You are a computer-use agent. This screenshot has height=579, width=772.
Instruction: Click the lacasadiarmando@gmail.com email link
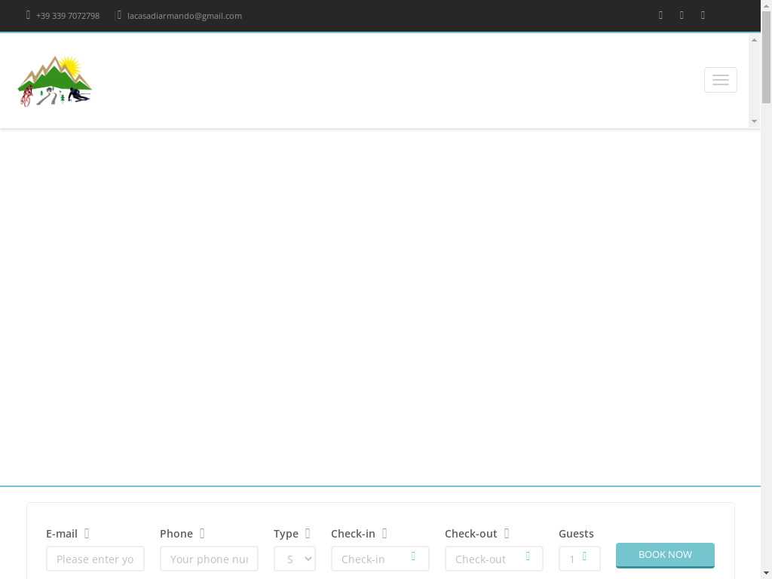click(184, 16)
